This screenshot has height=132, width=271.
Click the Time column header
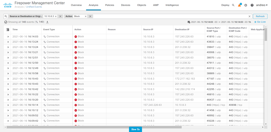15,30
